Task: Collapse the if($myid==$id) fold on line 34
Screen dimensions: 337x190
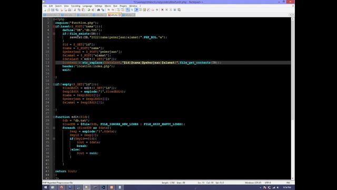Action: (x=54, y=139)
